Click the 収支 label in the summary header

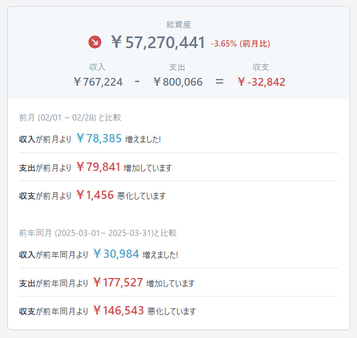(x=261, y=67)
